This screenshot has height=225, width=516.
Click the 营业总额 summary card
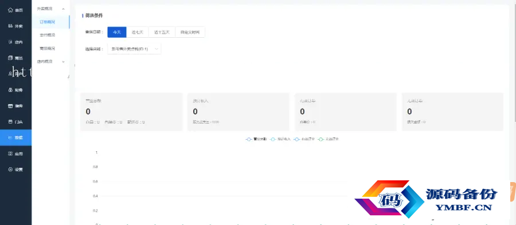pos(132,112)
